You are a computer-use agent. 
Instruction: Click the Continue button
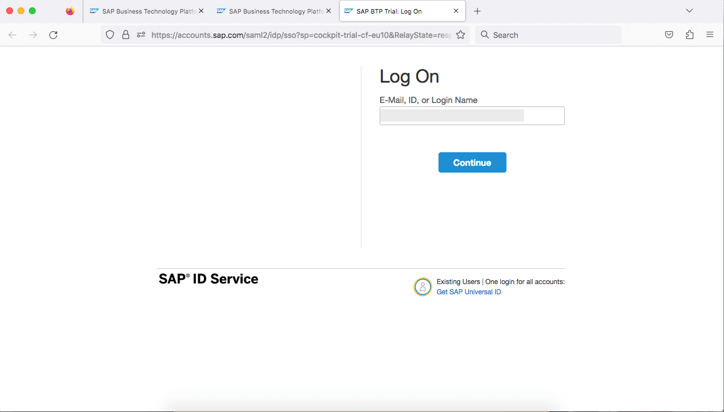coord(472,162)
